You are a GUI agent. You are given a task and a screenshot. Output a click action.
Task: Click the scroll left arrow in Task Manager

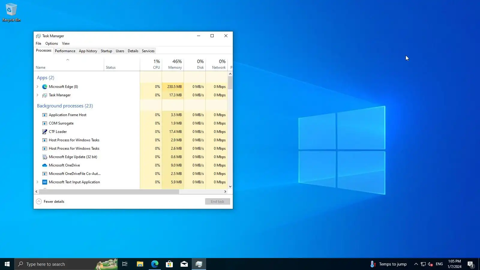click(x=37, y=191)
